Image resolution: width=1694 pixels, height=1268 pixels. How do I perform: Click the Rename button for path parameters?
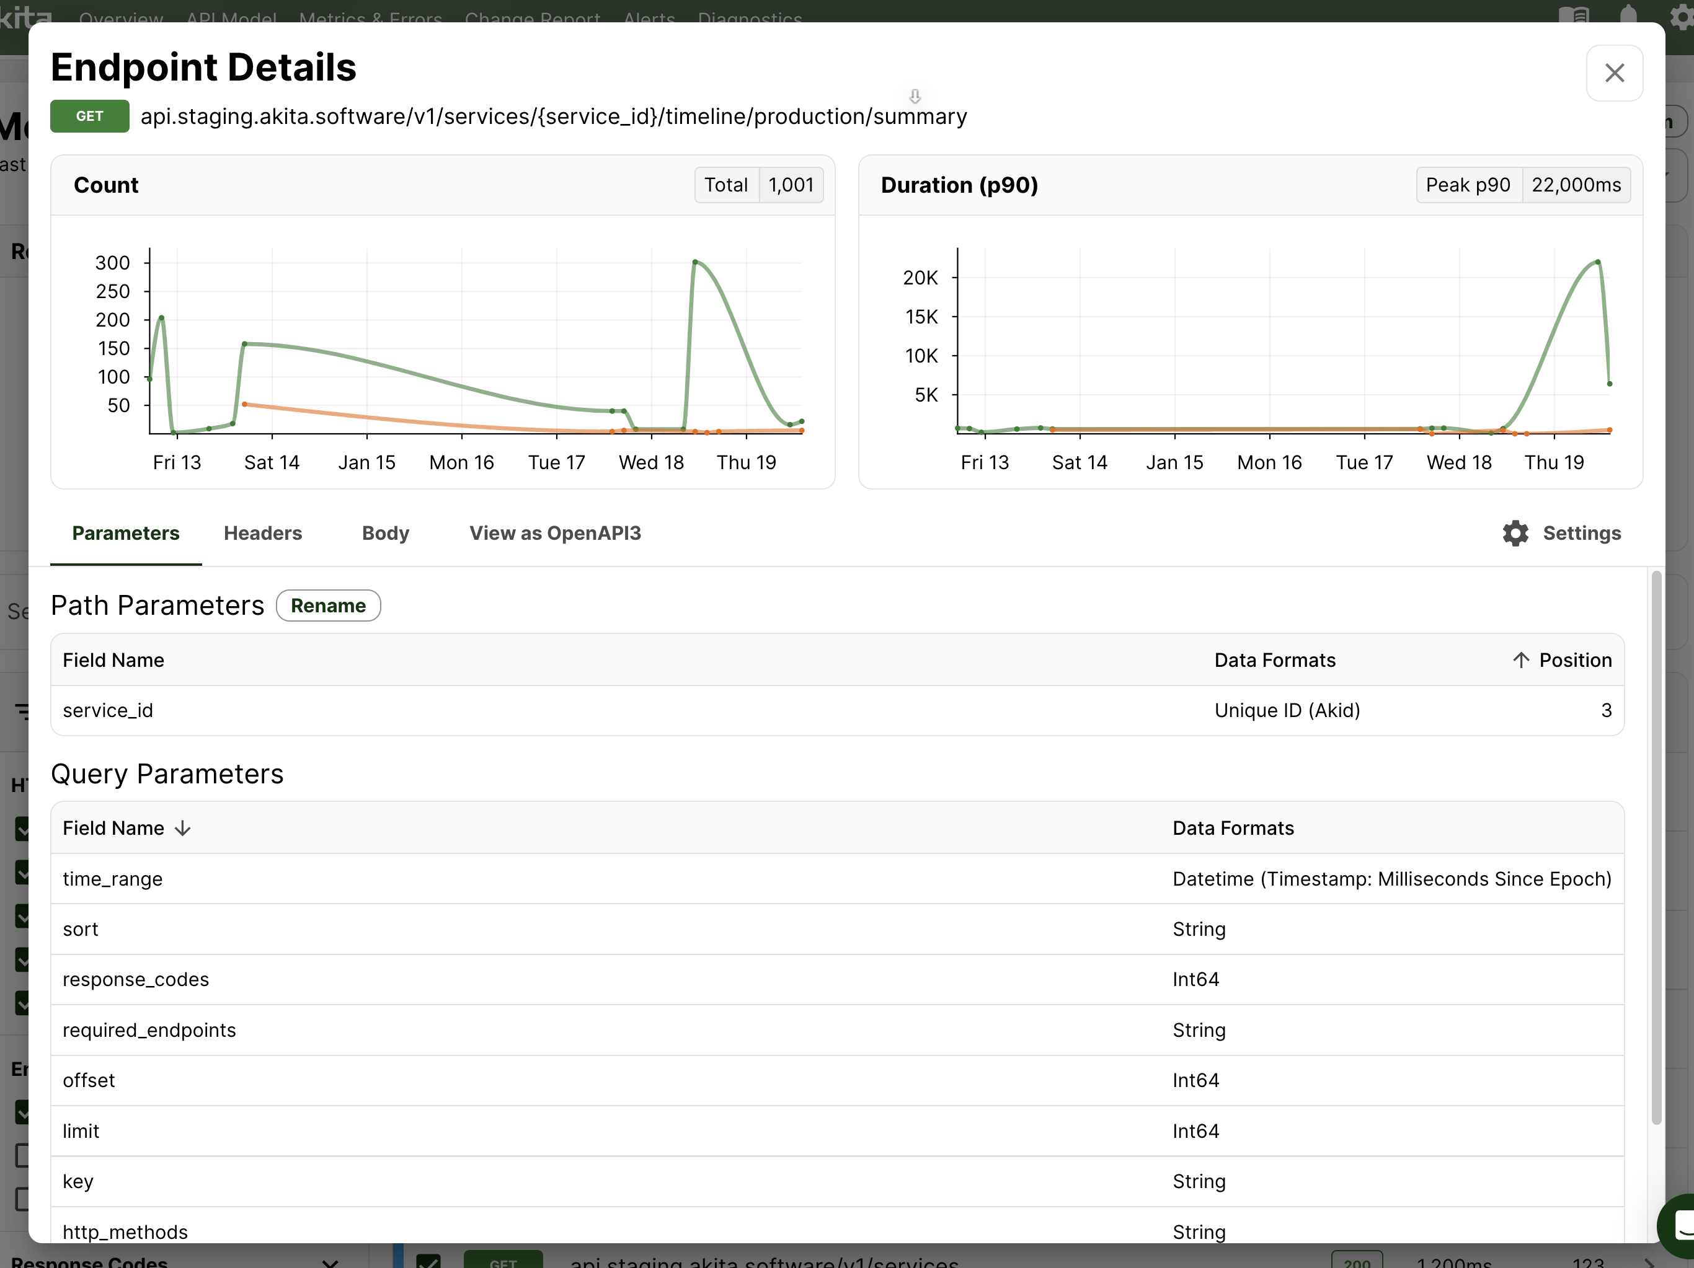click(x=328, y=606)
